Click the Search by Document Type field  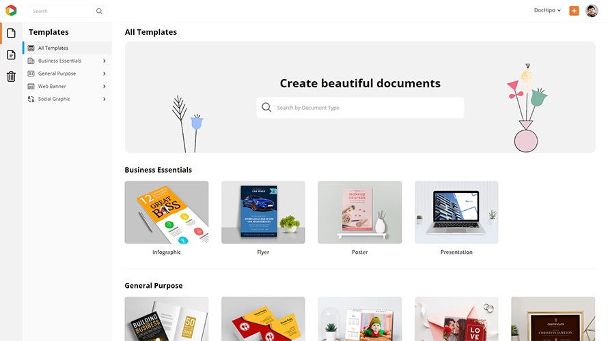(x=360, y=108)
